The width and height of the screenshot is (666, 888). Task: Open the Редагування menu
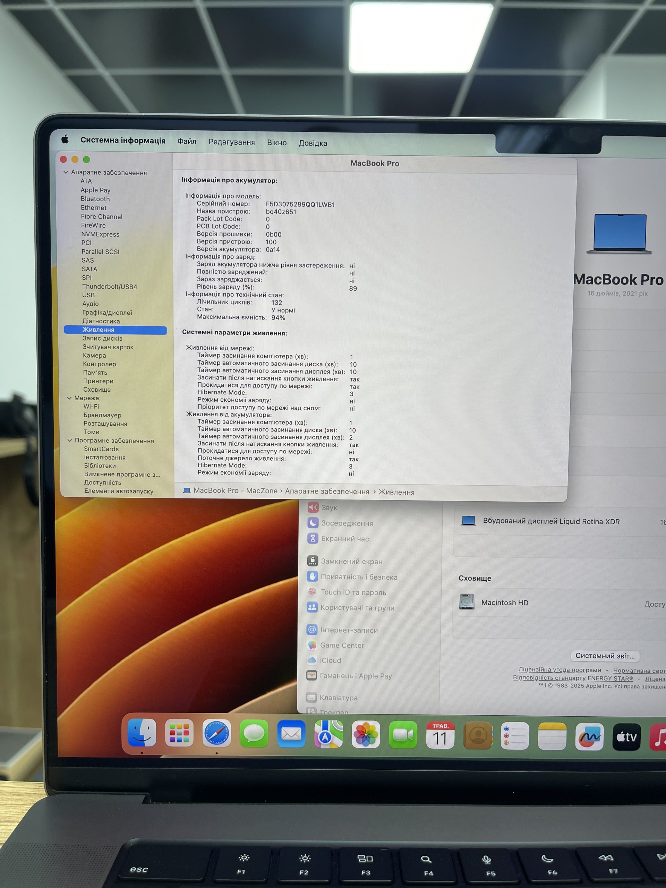coord(232,142)
